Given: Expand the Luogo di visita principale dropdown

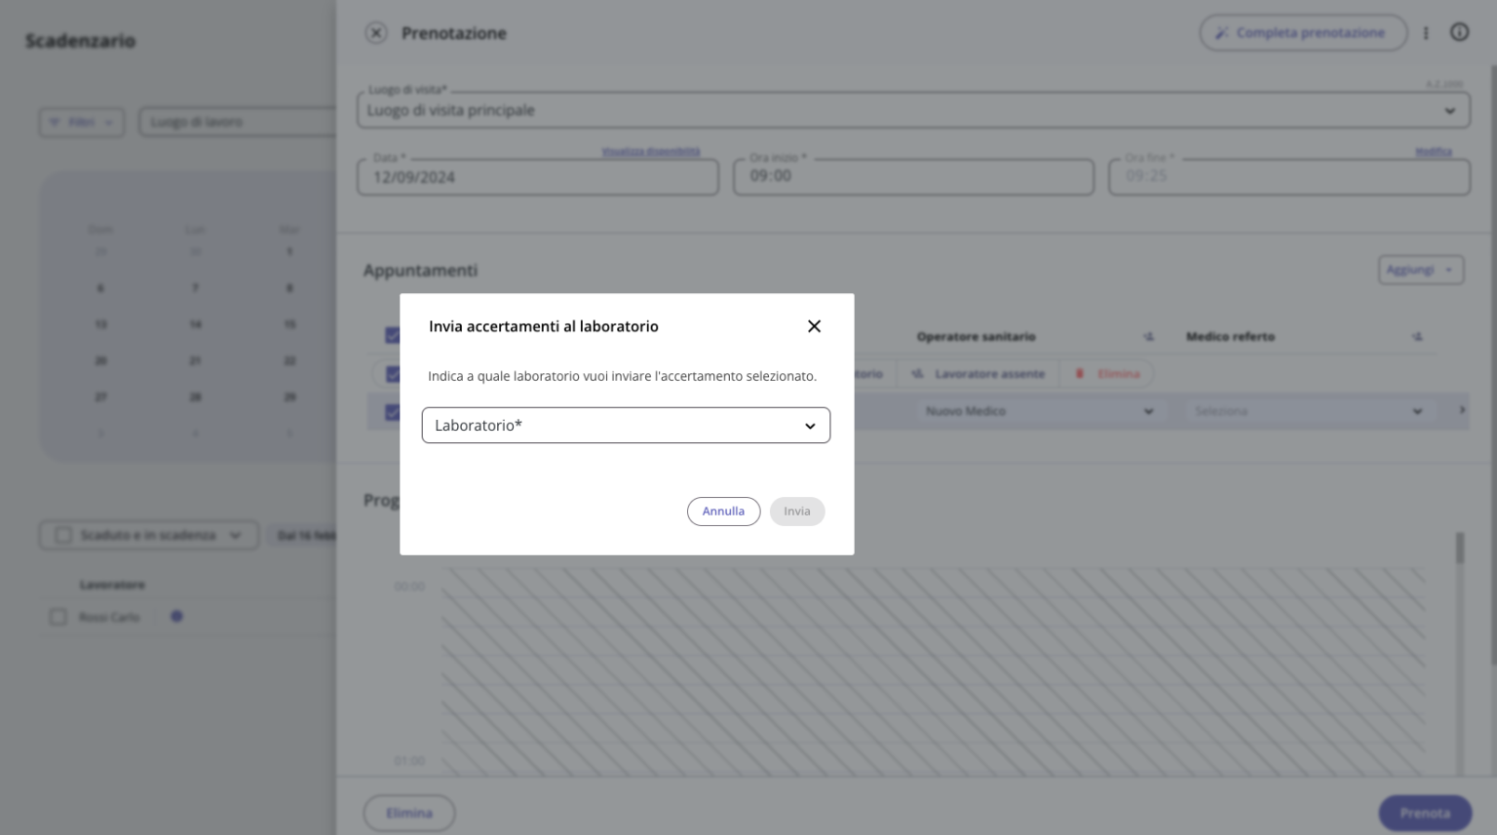Looking at the screenshot, I should (1449, 110).
